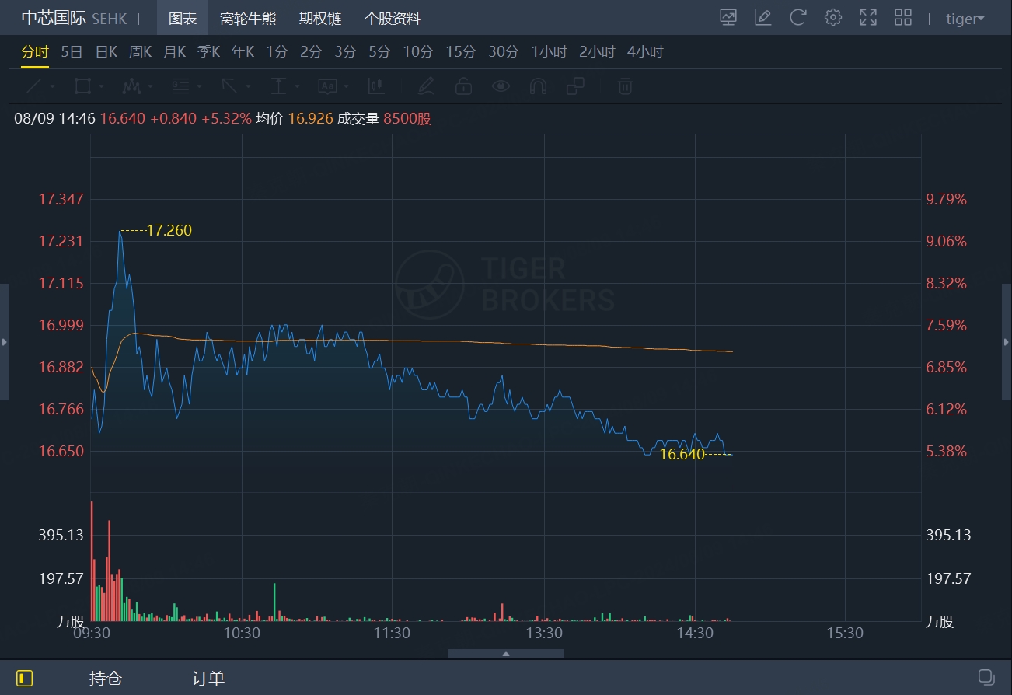This screenshot has width=1012, height=695.
Task: Open the tiger account dropdown
Action: click(x=965, y=19)
